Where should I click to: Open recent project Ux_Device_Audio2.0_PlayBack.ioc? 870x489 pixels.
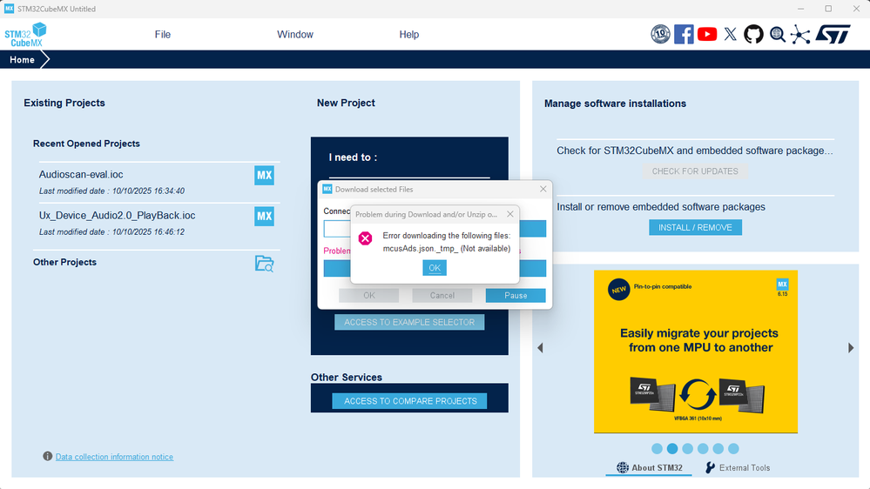117,215
